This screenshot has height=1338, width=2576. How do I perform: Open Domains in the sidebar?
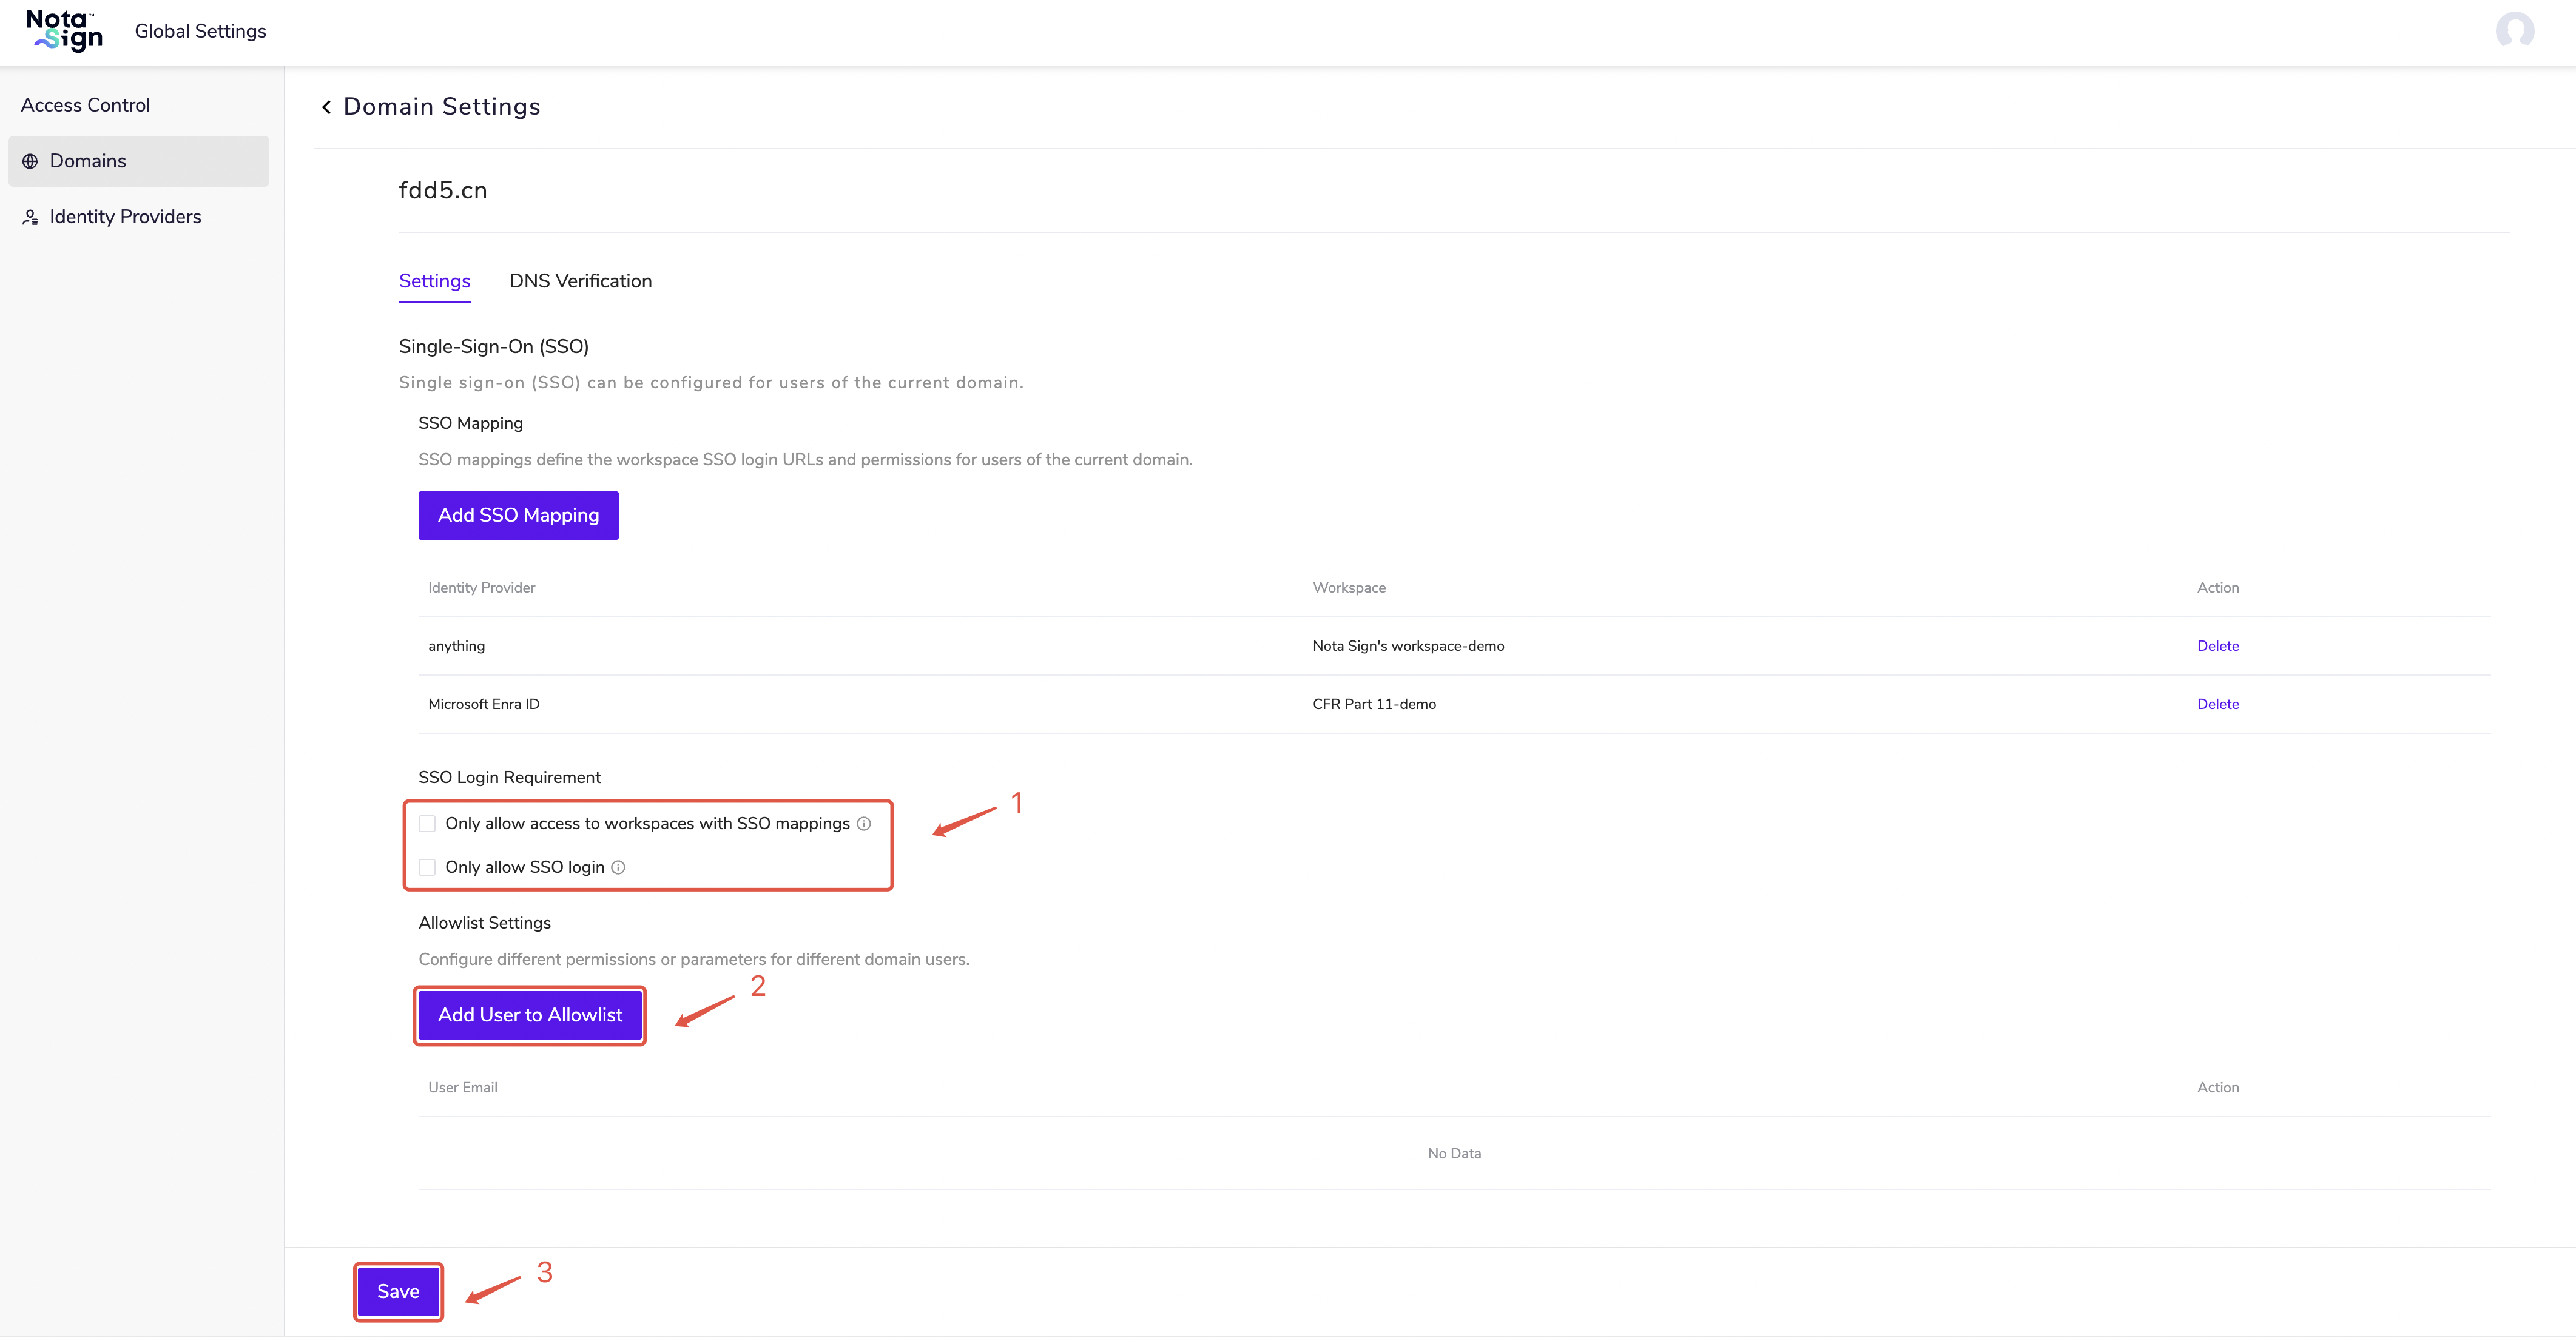click(88, 161)
